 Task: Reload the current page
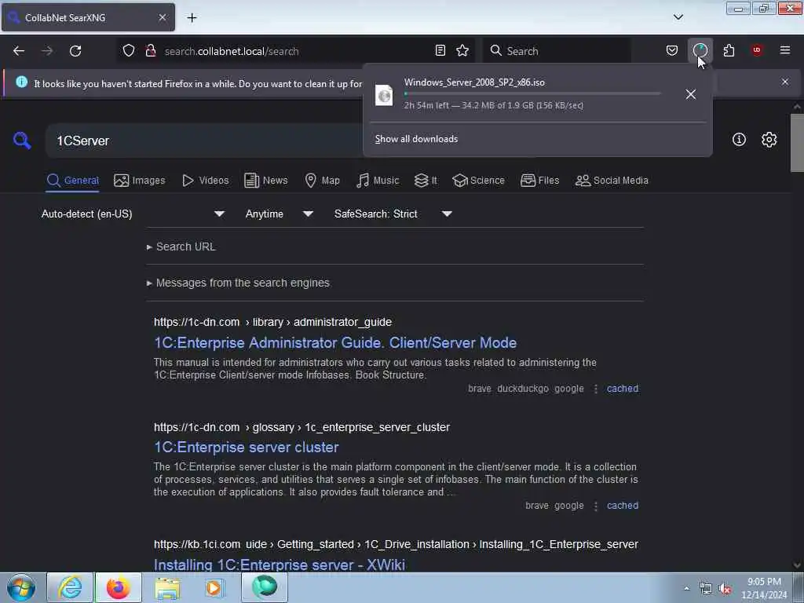click(x=75, y=51)
